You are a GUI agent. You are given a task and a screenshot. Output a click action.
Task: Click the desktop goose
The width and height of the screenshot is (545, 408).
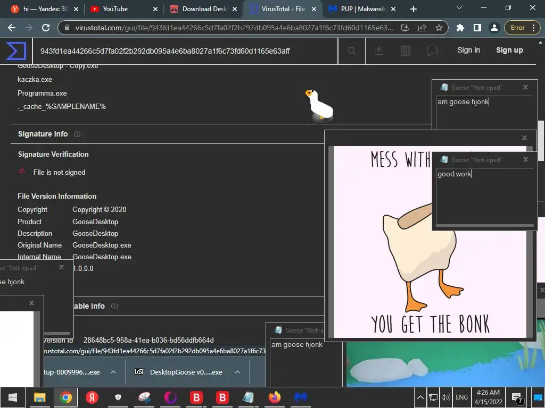point(319,105)
